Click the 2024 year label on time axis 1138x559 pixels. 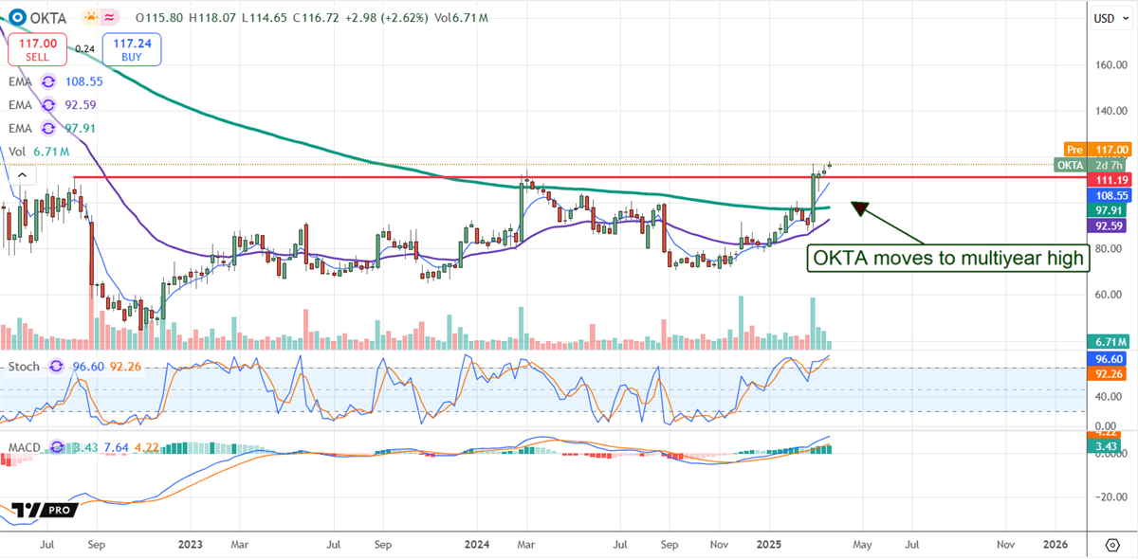(x=477, y=545)
